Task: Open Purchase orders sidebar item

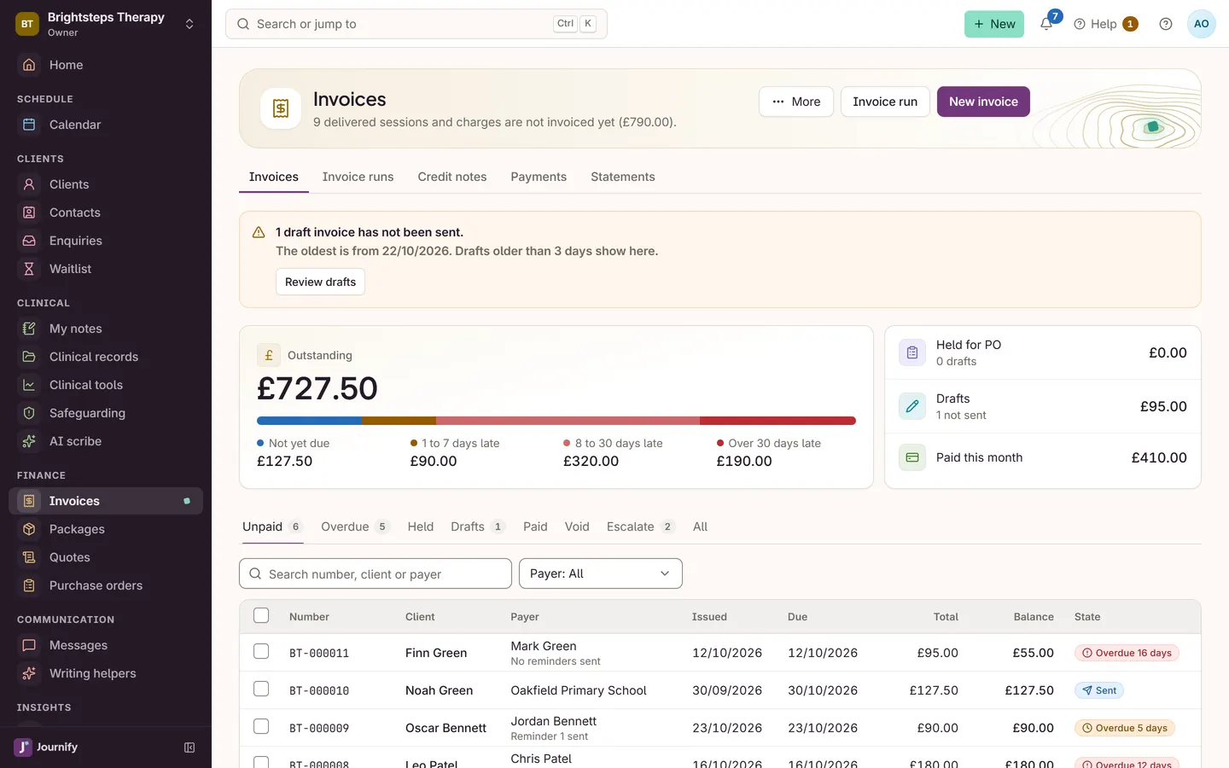Action: [106, 585]
